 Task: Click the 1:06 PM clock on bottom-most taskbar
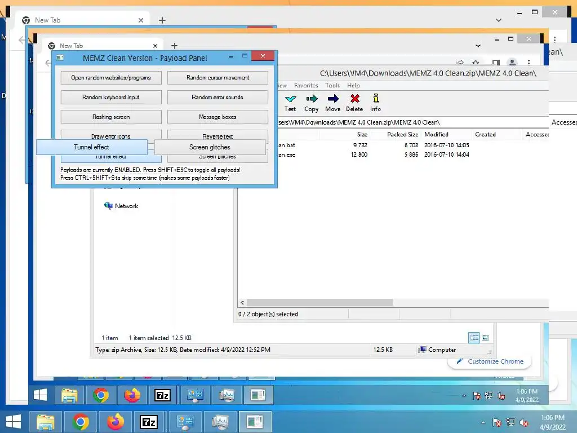[552, 422]
